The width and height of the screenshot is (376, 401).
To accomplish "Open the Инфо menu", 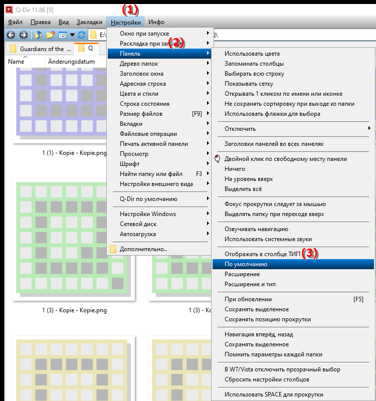I will click(156, 22).
